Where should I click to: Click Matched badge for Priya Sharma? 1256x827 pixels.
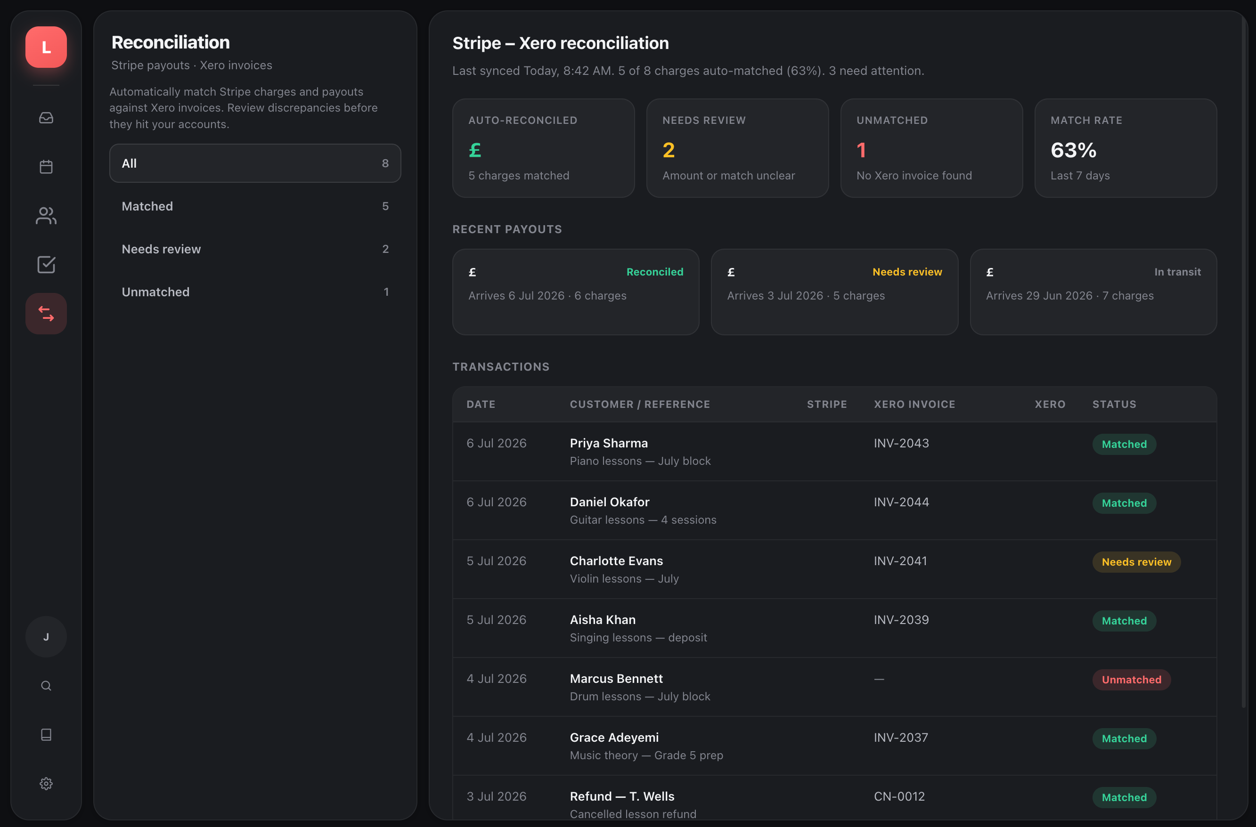coord(1124,444)
